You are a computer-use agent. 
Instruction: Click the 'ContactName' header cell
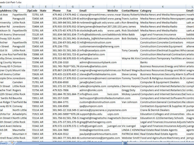pos(131,11)
